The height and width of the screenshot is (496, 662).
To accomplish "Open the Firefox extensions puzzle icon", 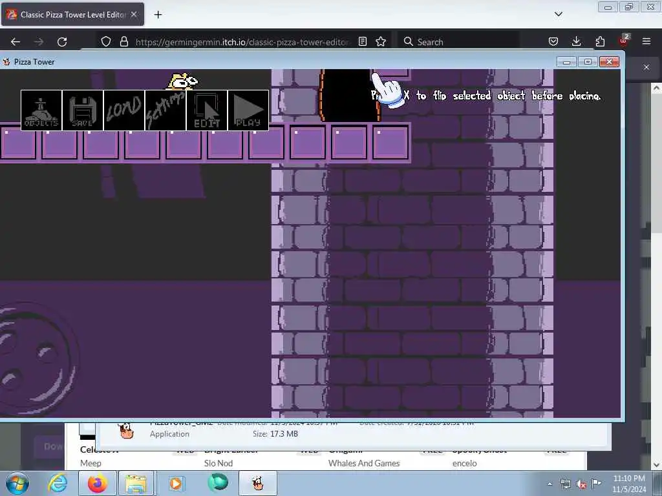I will coord(600,41).
